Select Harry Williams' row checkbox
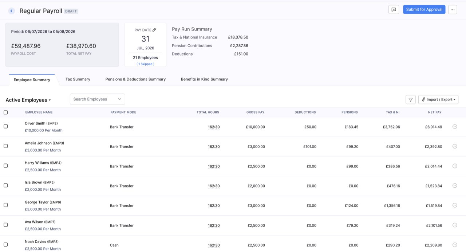Image resolution: width=466 pixels, height=252 pixels. pyautogui.click(x=5, y=166)
